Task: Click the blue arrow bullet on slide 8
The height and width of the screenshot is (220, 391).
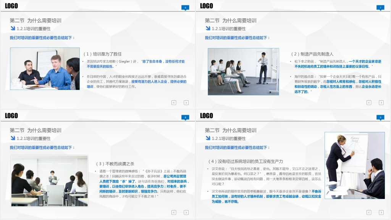Action: (13, 138)
